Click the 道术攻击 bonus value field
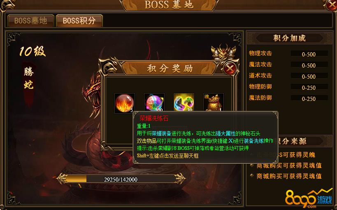 click(309, 76)
